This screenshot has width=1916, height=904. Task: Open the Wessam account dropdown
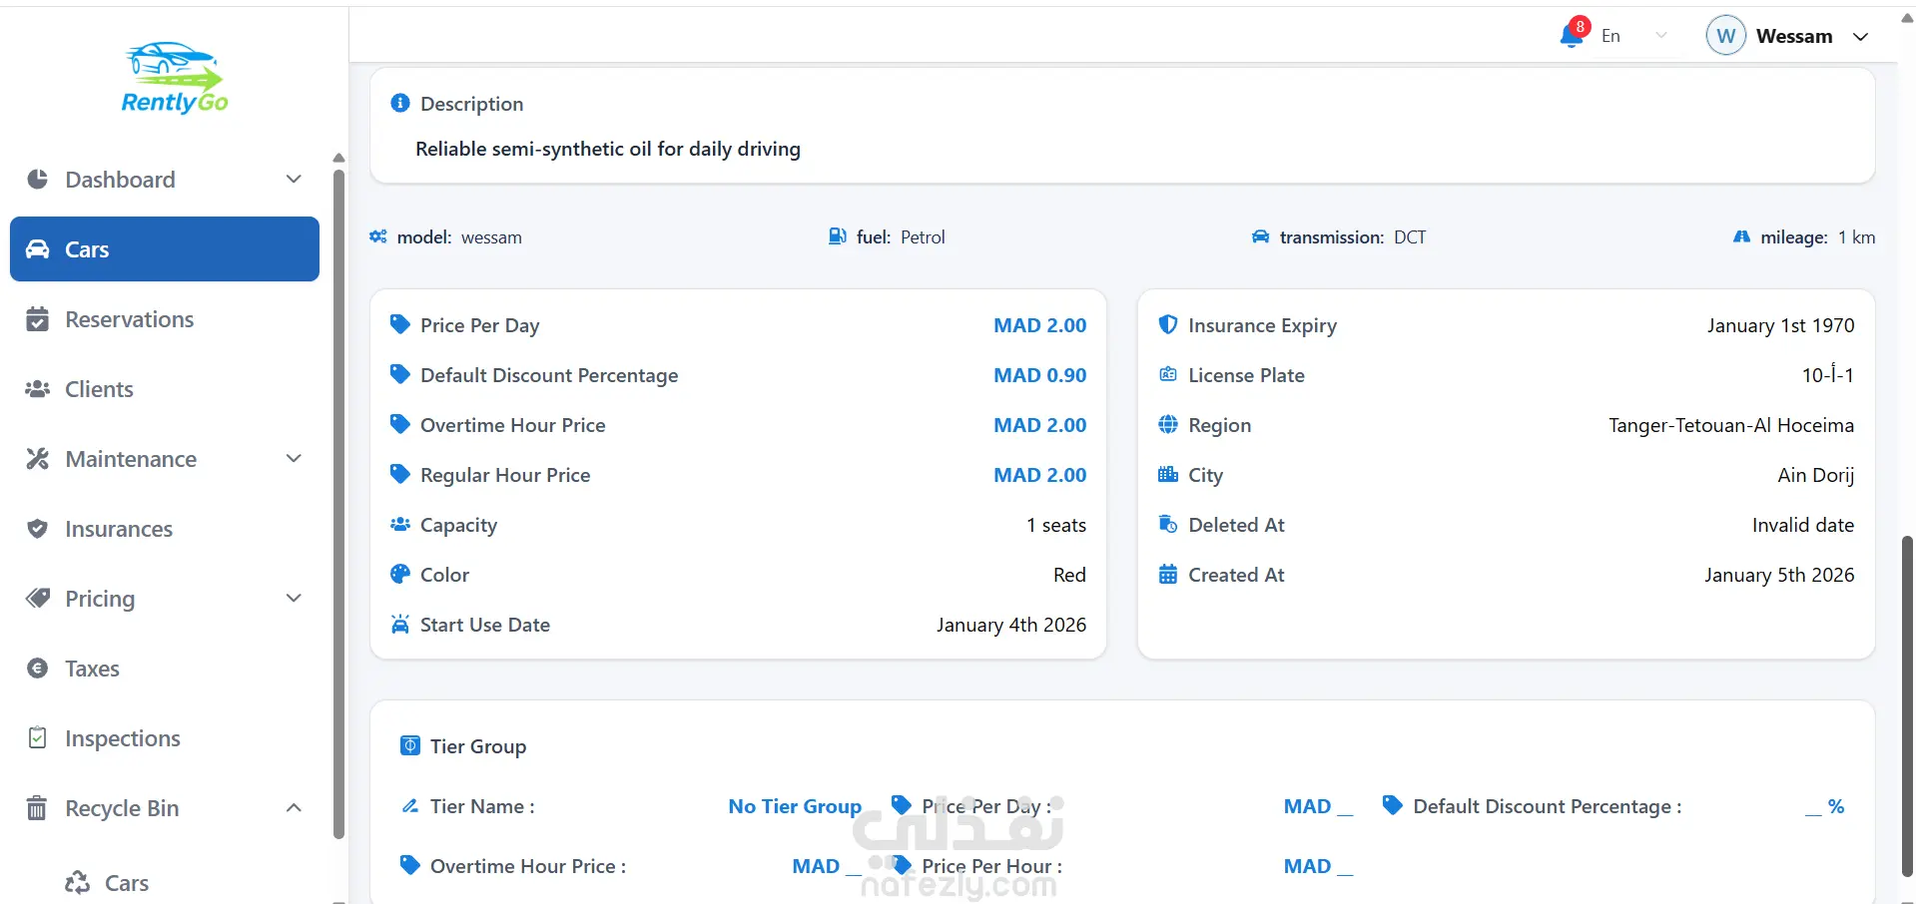click(x=1861, y=37)
